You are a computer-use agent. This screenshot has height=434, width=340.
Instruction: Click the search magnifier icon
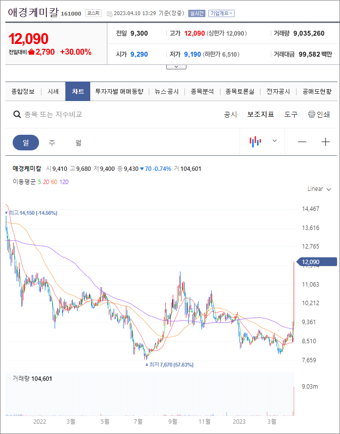point(17,114)
